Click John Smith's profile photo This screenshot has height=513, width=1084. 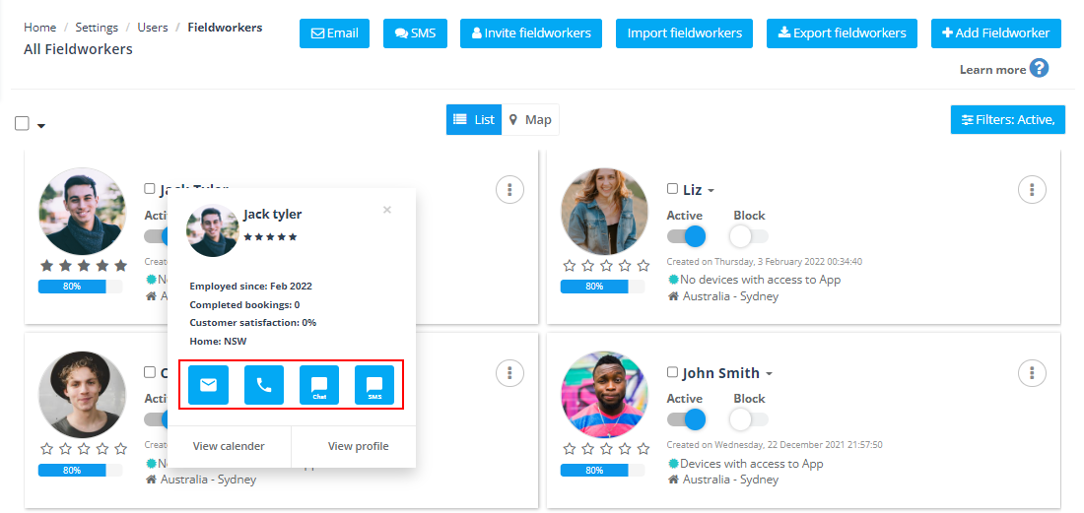pyautogui.click(x=605, y=394)
